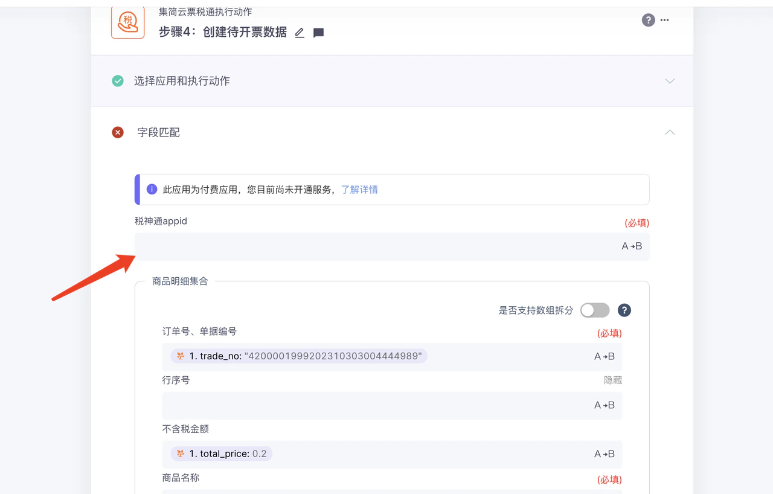Click A→B icon in 不含税金额 field
Viewport: 773px width, 494px height.
tap(605, 454)
